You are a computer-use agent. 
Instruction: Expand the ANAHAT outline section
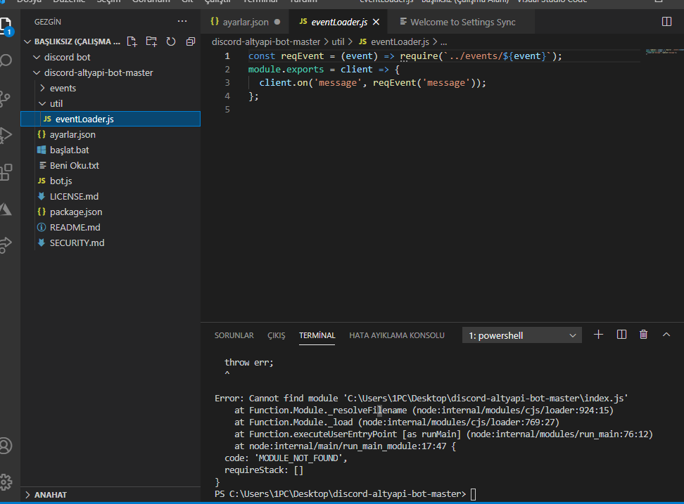51,495
